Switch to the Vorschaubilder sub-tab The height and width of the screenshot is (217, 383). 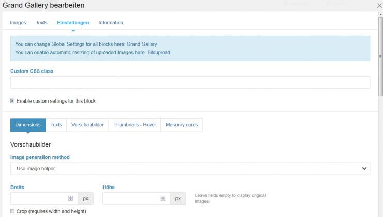[87, 125]
